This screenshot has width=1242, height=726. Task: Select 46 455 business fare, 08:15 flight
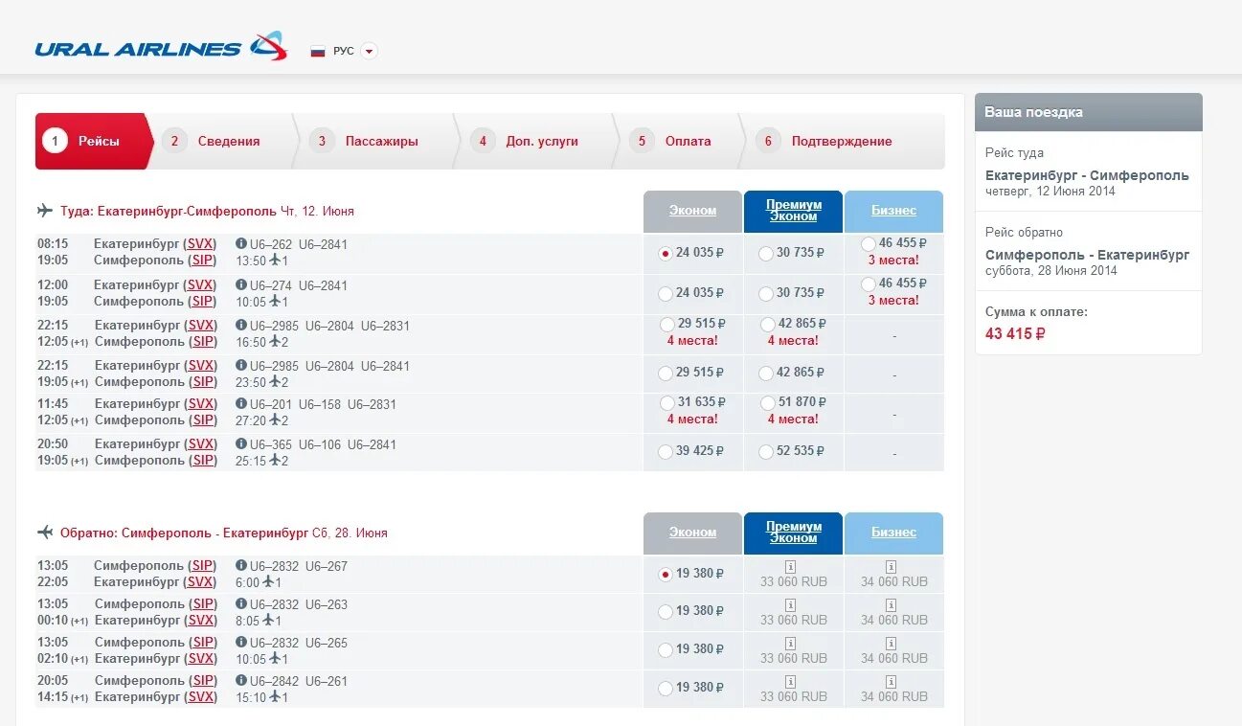click(x=869, y=244)
